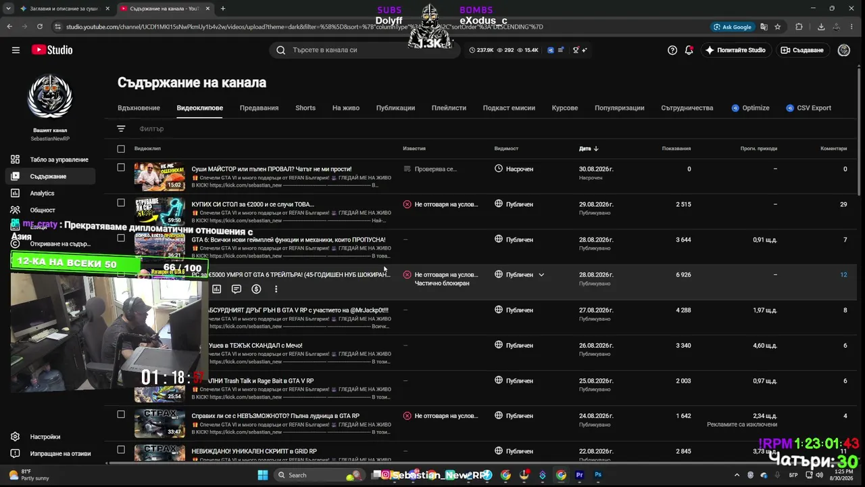Open Суши МАЙСТОР video title link
The image size is (865, 487).
[272, 169]
